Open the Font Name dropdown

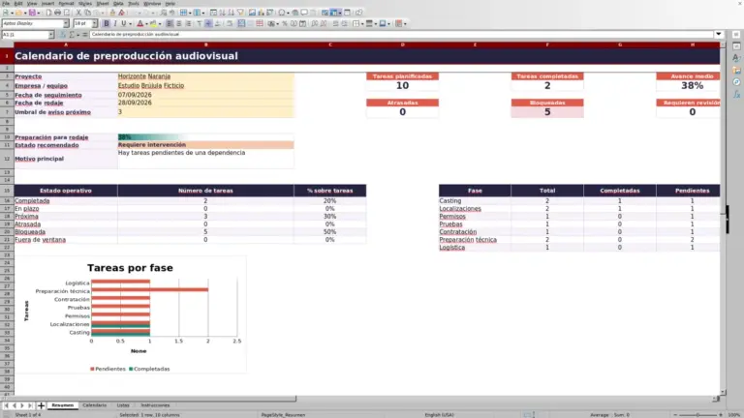[x=66, y=23]
